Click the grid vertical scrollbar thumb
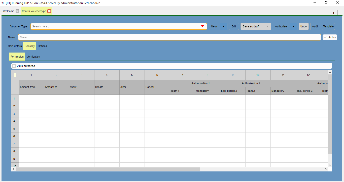The width and height of the screenshot is (344, 182). coord(330,114)
